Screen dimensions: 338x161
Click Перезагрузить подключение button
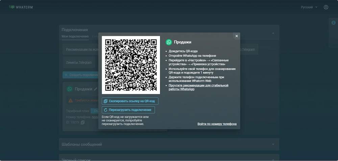[128, 110]
